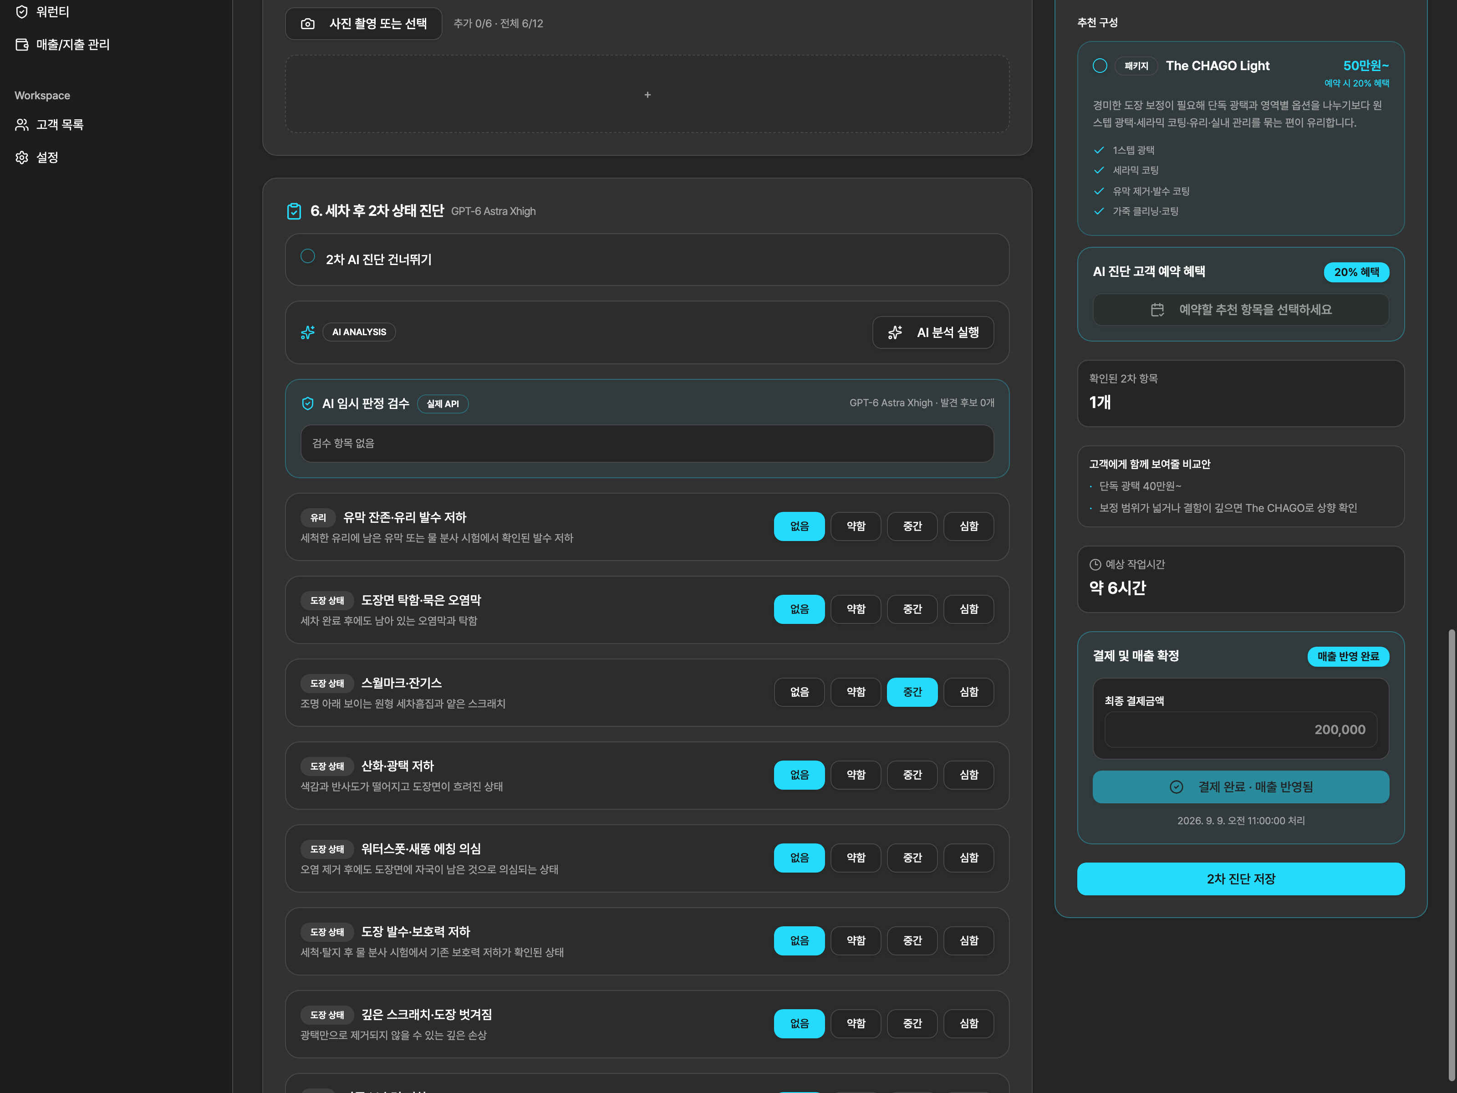
Task: Click the 고객 목록 people icon
Action: click(x=22, y=124)
